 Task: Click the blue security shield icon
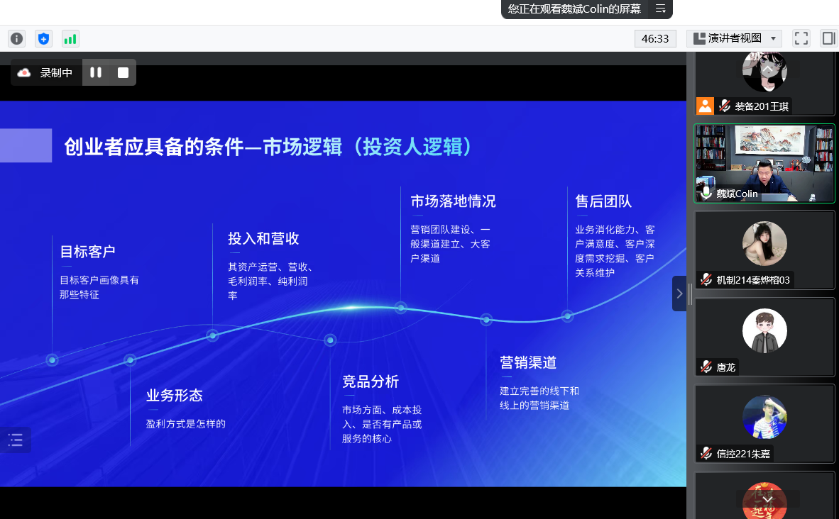tap(43, 38)
